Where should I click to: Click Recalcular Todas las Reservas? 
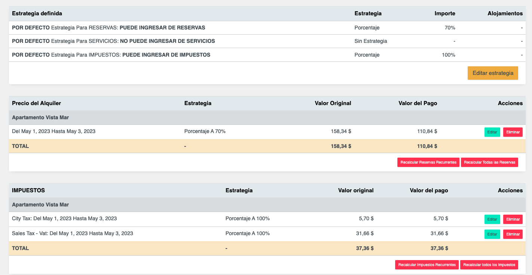(x=489, y=162)
